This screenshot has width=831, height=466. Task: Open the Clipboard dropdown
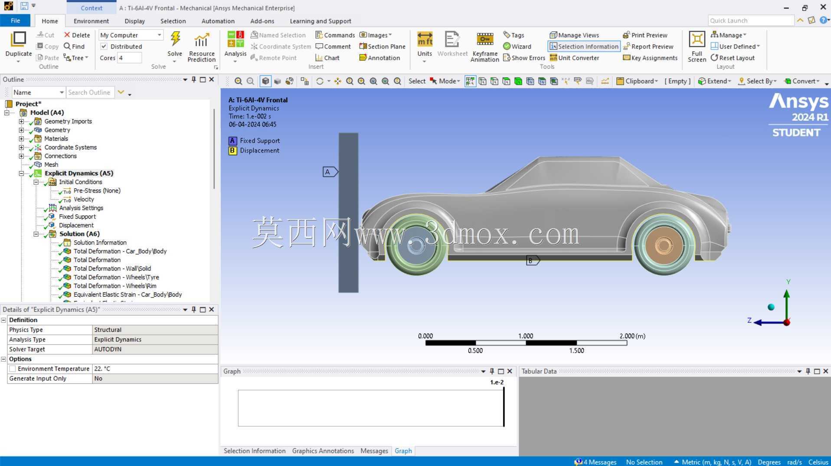point(637,81)
